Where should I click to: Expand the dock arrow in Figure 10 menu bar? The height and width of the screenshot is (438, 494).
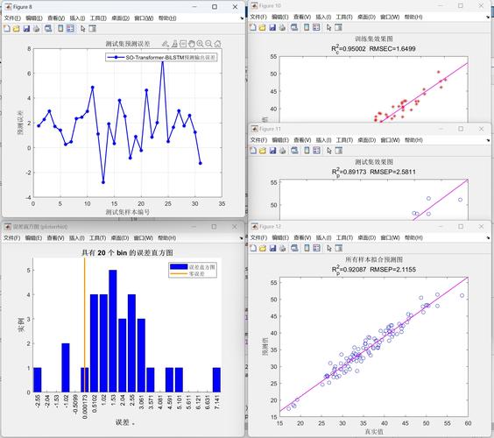[488, 17]
